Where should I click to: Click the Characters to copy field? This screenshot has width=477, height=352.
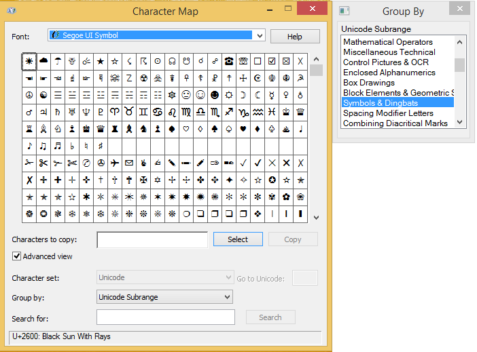coord(152,240)
